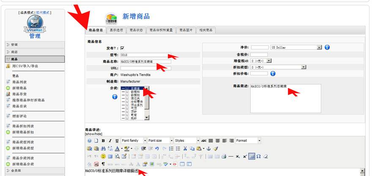Image resolution: width=372 pixels, height=176 pixels.
Task: Open 商品列表 in sidebar
Action: [19, 82]
